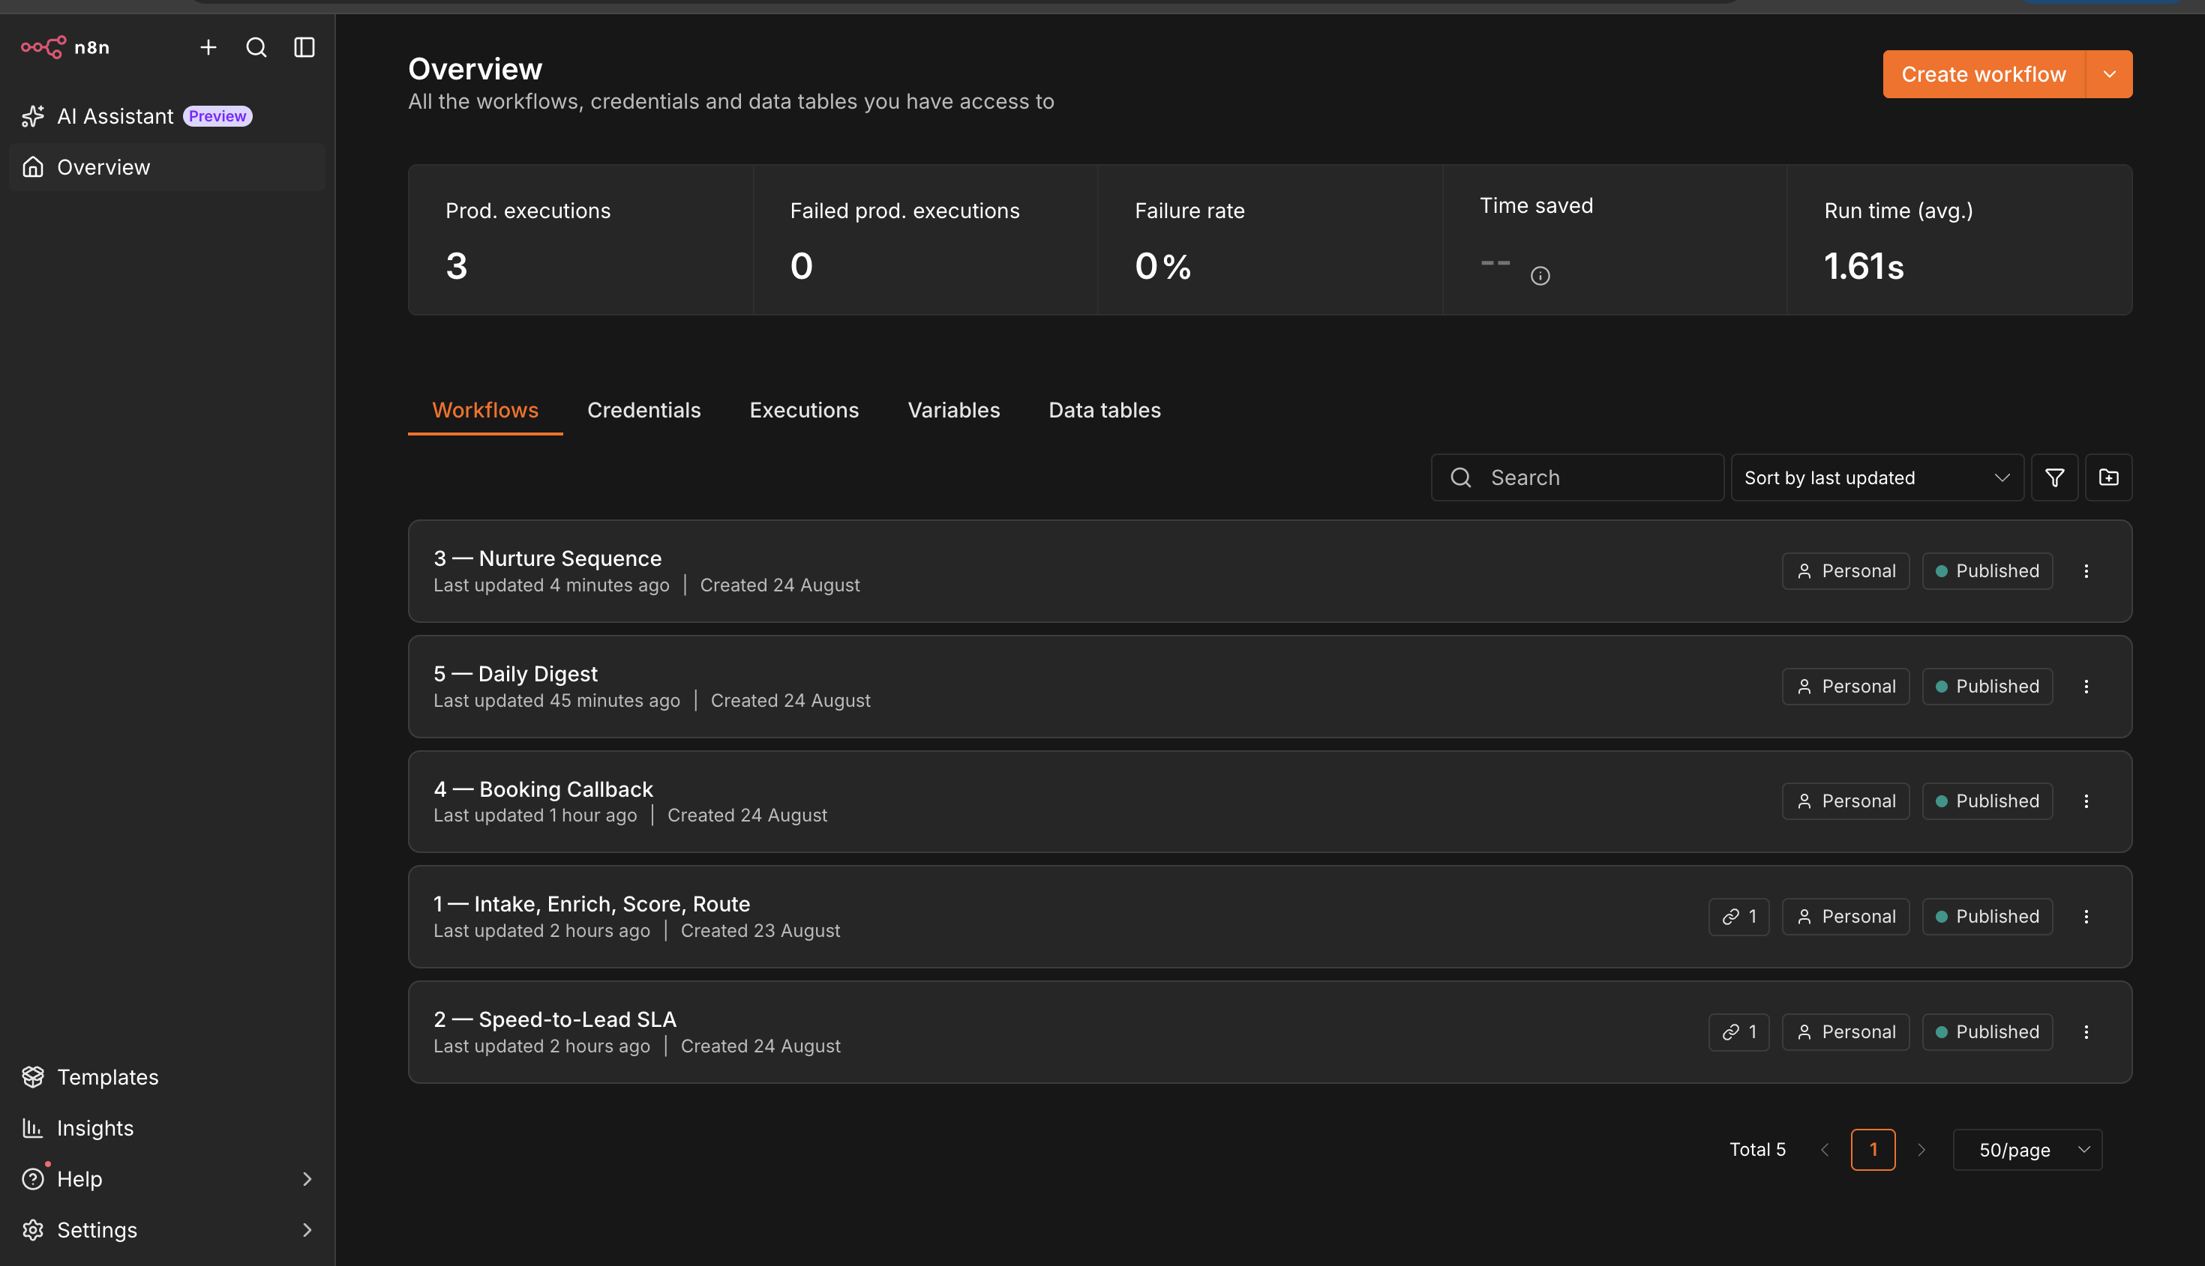
Task: Go to next page arrow in pagination
Action: [1921, 1150]
